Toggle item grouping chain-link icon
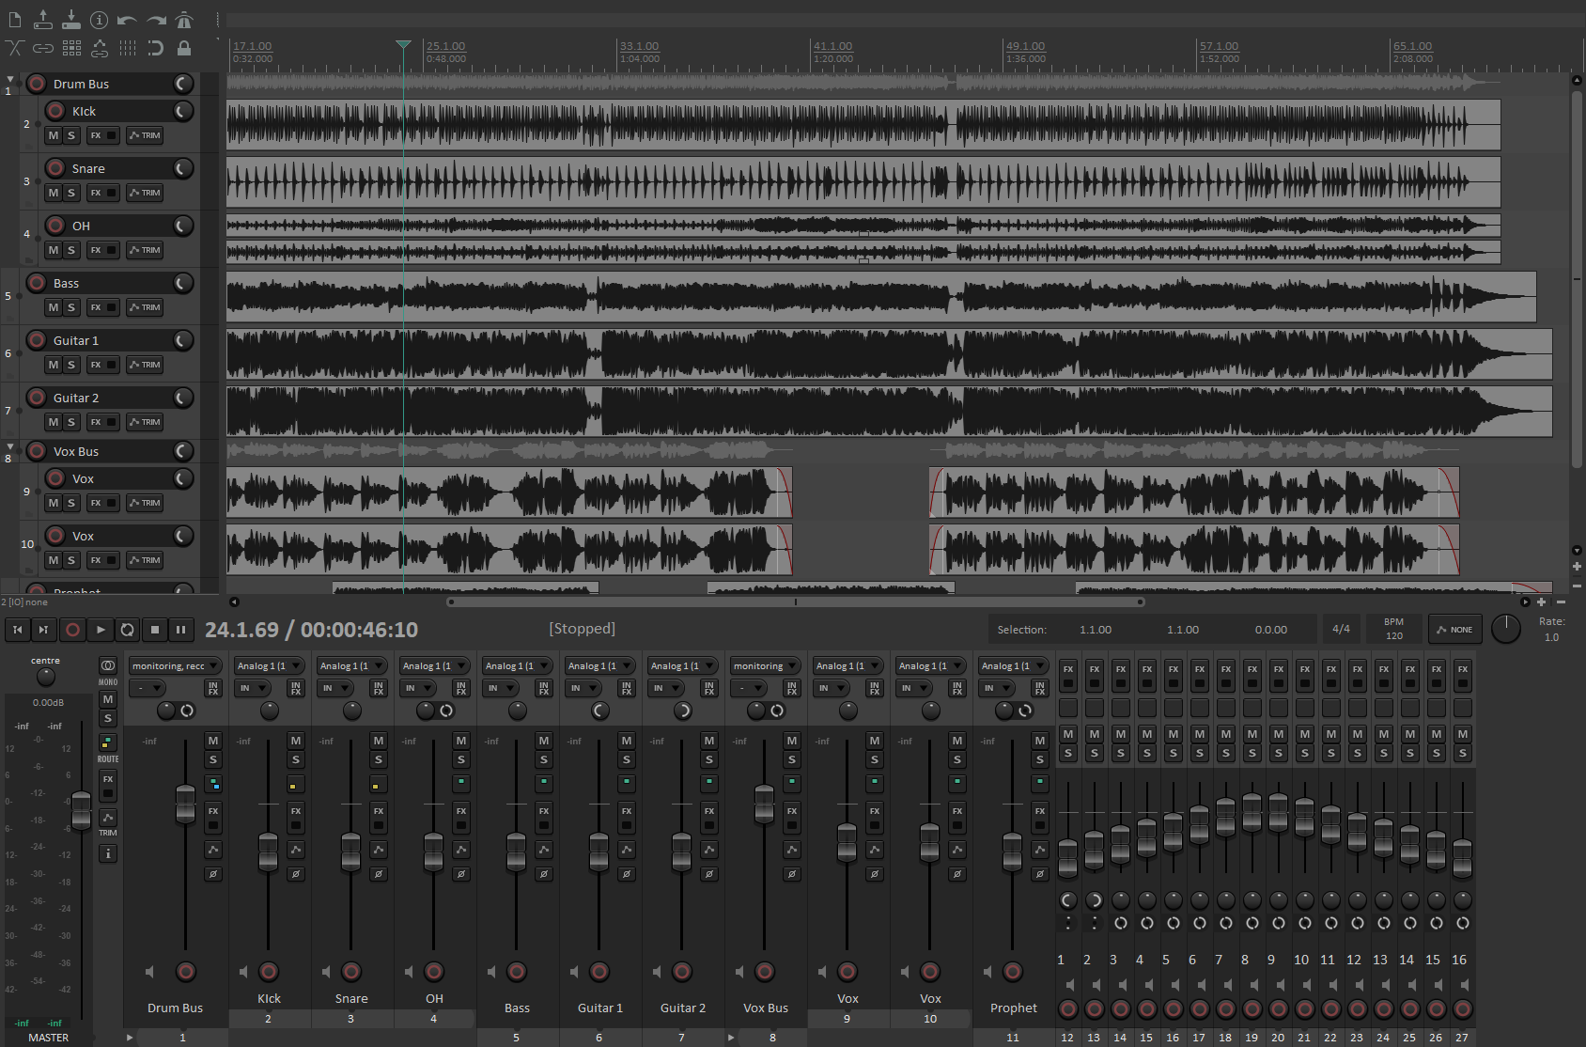The width and height of the screenshot is (1586, 1047). [43, 48]
